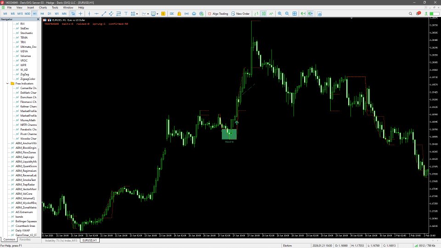Close the Navigator panel
This screenshot has width=441, height=248.
point(38,19)
